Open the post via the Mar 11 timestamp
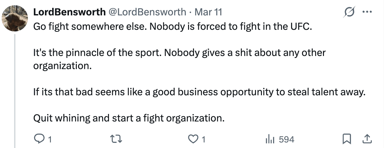This screenshot has height=148, width=384. coord(208,12)
